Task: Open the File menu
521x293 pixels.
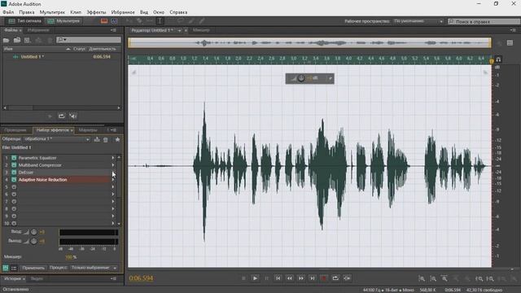Action: click(8, 12)
